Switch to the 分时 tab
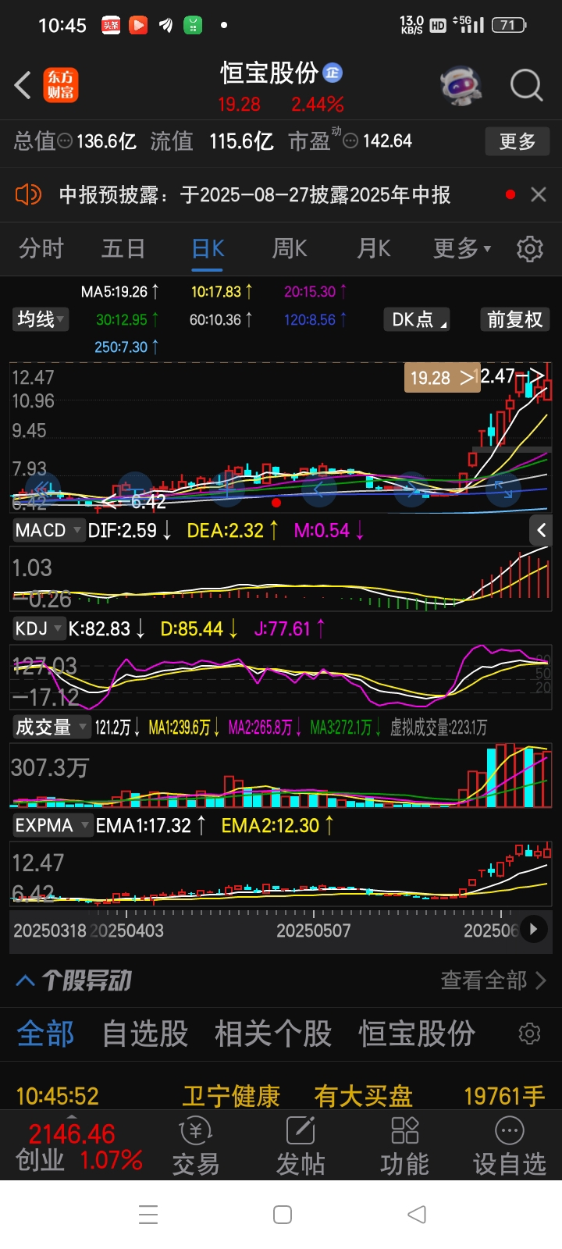The image size is (562, 1249). tap(41, 249)
